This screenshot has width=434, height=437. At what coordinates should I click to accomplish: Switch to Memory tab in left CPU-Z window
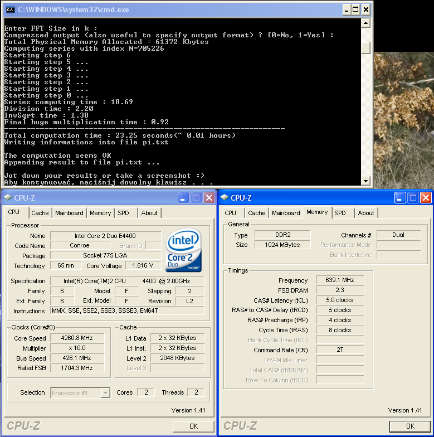coord(100,213)
